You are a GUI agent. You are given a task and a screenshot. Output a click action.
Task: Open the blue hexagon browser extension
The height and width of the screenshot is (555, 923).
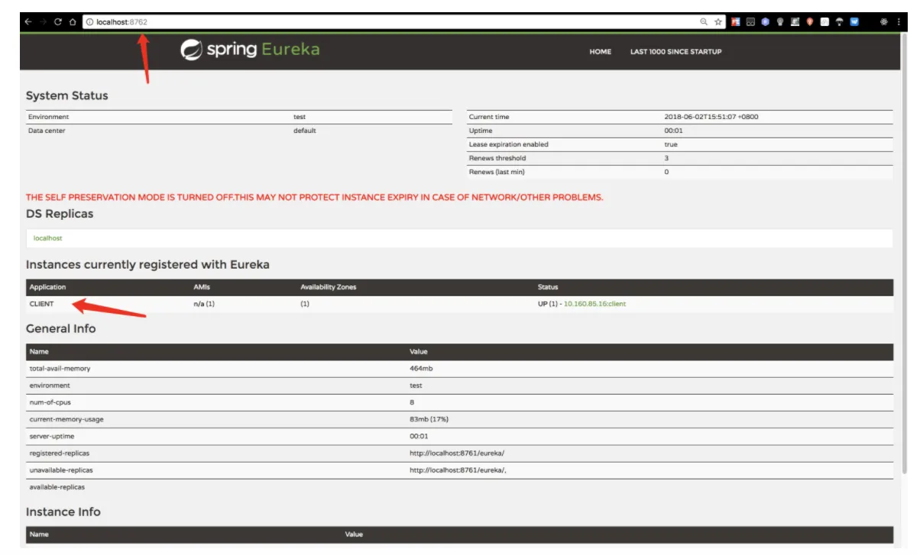(765, 22)
